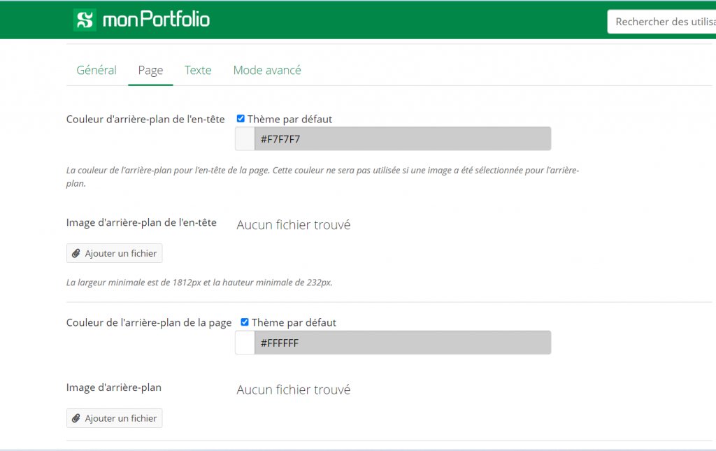Switch to the Général tab

tap(96, 70)
